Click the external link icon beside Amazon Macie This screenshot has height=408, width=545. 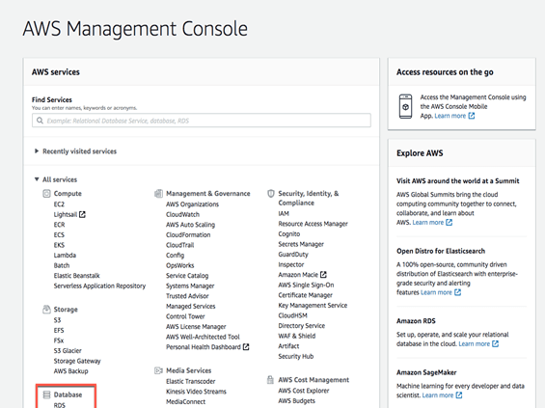click(x=323, y=275)
